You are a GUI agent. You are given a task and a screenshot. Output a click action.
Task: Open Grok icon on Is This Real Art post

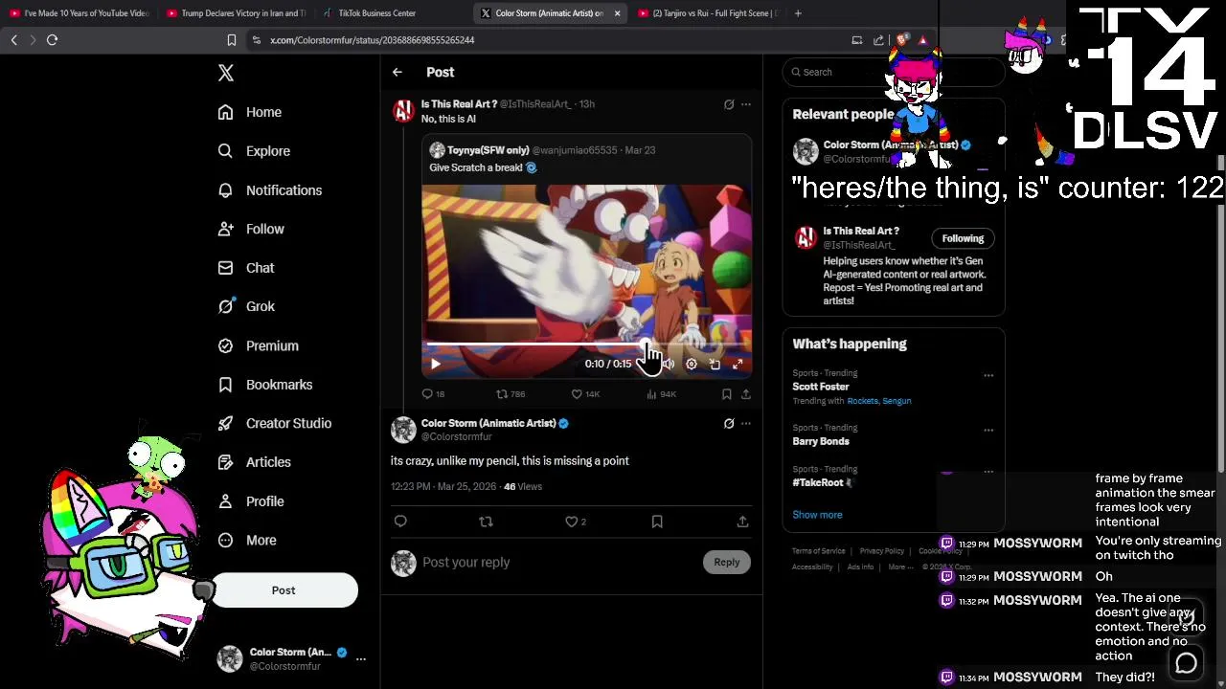tap(729, 104)
